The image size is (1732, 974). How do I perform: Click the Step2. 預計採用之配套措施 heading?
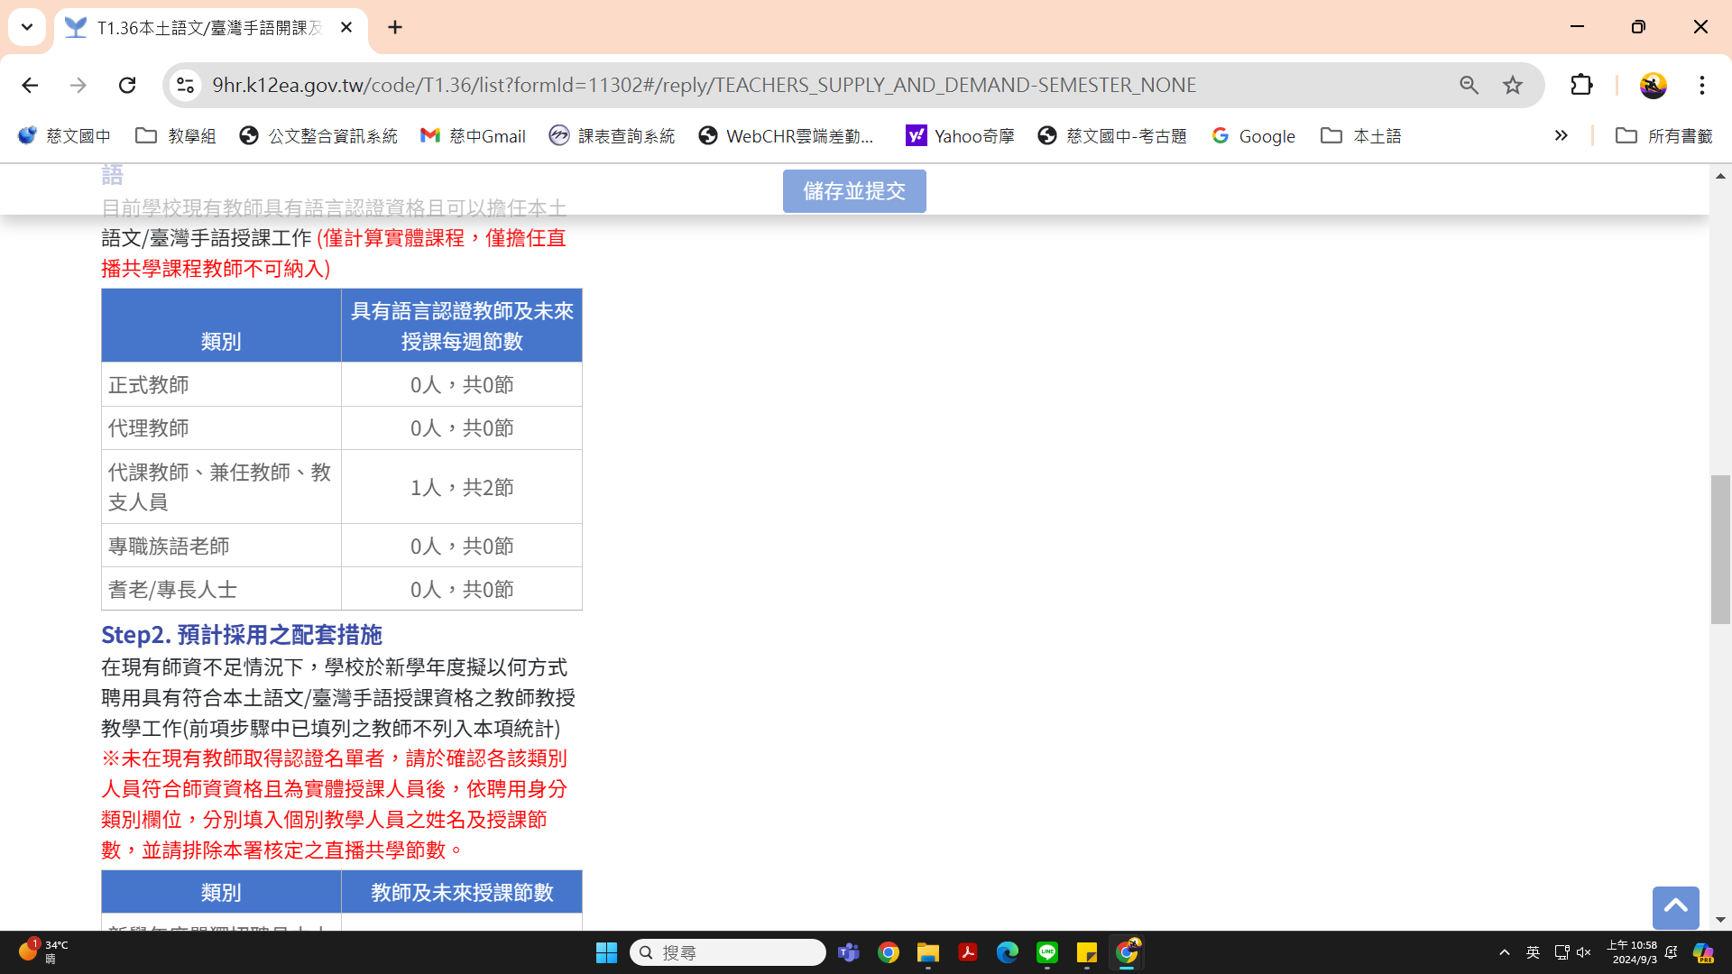(x=242, y=635)
